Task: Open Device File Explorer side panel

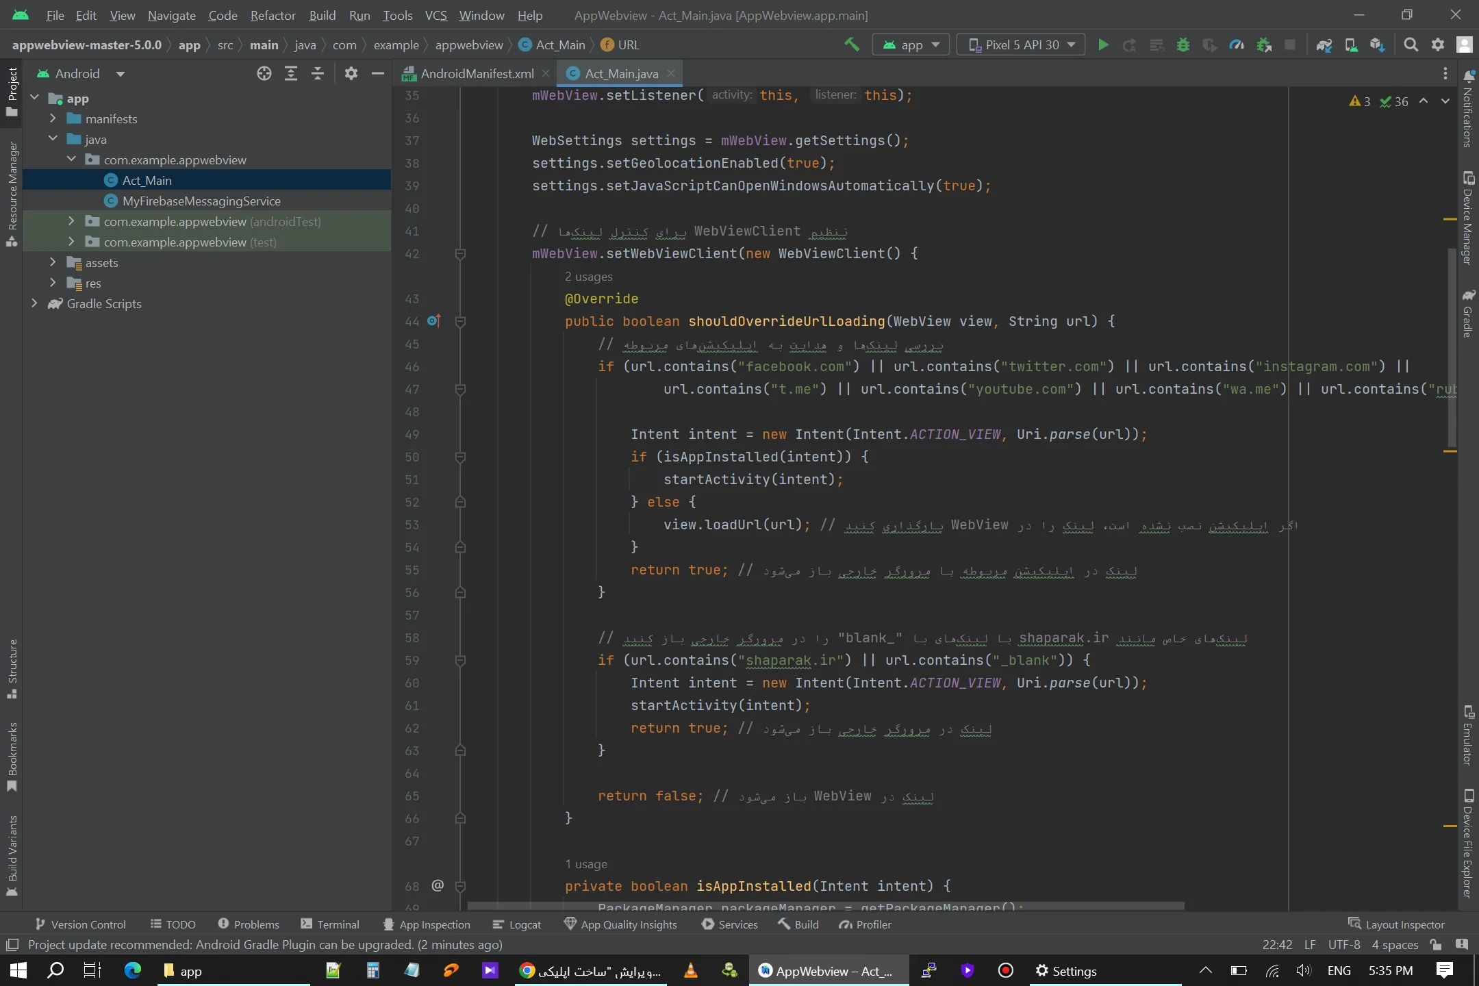Action: [x=1469, y=844]
